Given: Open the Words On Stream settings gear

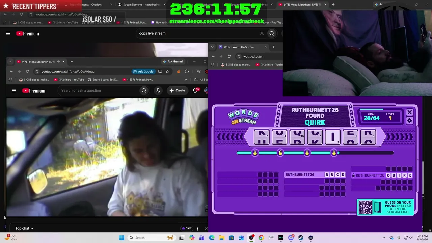Looking at the screenshot, I should click(x=410, y=120).
